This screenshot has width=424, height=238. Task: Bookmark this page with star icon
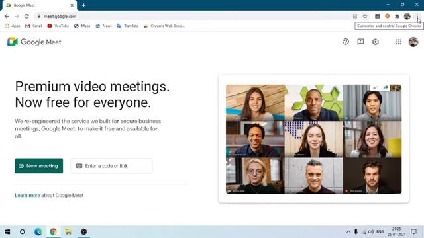pos(365,16)
